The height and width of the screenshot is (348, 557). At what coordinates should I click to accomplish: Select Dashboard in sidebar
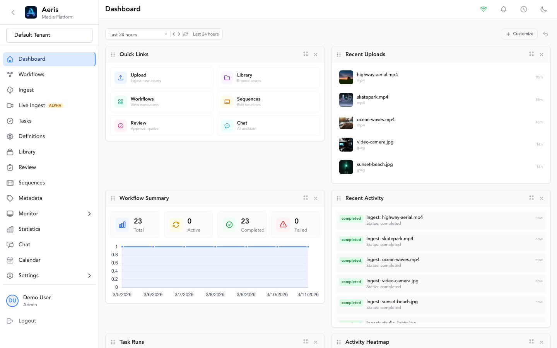click(x=49, y=59)
